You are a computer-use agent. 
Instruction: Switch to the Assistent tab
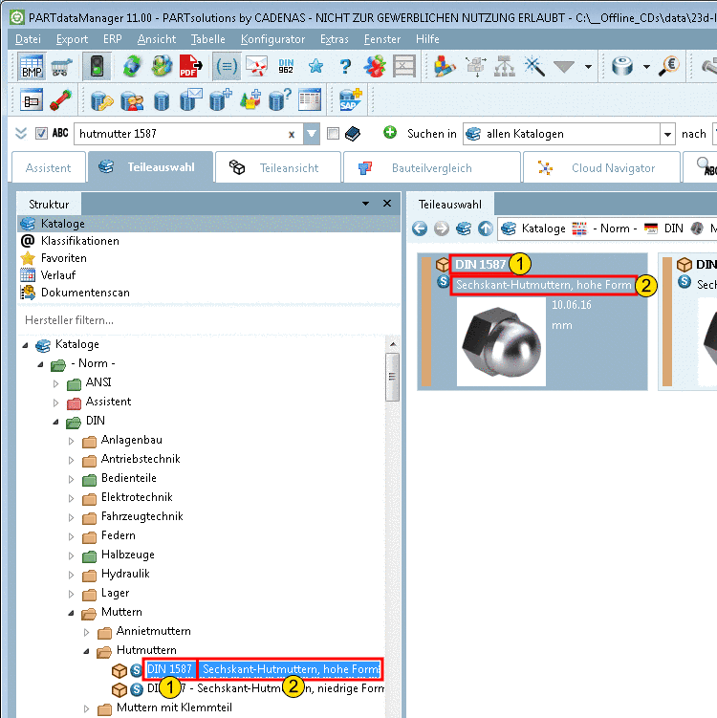49,168
